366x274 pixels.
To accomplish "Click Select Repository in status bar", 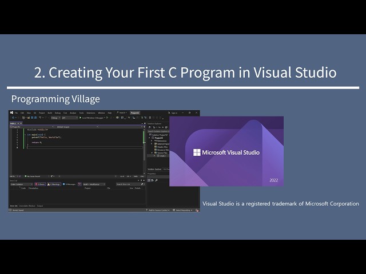I will pos(183,210).
